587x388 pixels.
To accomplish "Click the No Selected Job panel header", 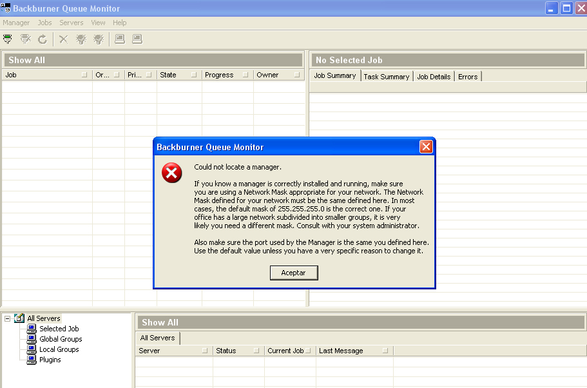I will pyautogui.click(x=448, y=60).
